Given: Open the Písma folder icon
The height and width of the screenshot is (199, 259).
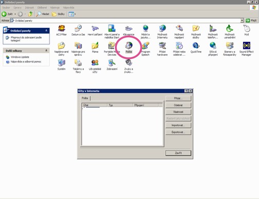Looking at the screenshot, I should (x=95, y=47).
